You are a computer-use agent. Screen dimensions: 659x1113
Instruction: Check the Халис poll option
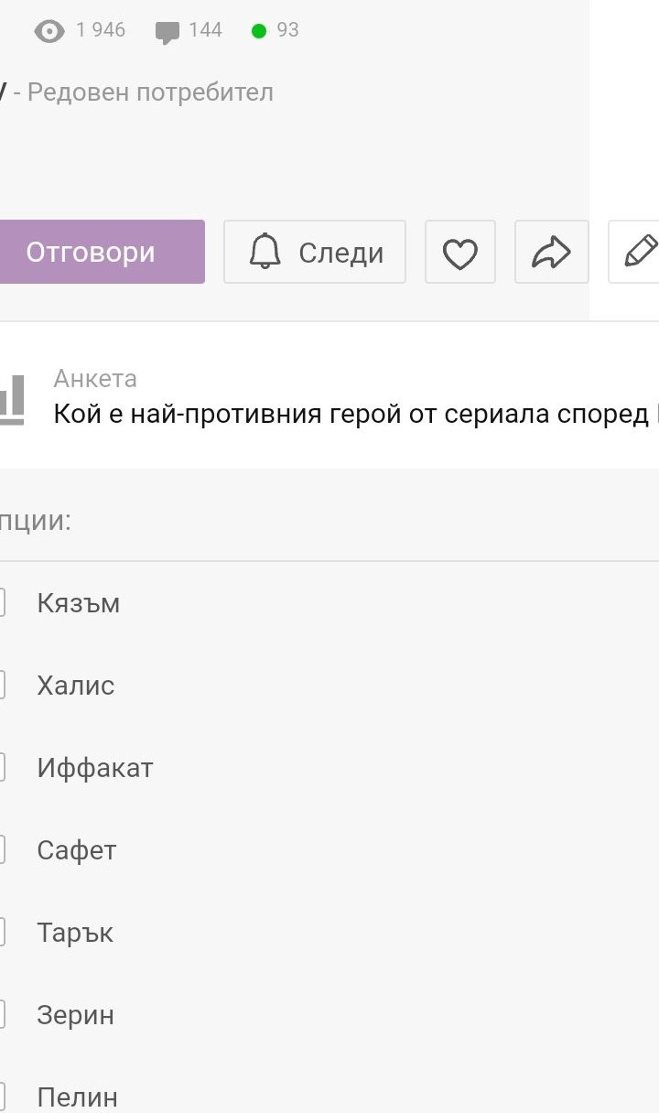[x=3, y=686]
